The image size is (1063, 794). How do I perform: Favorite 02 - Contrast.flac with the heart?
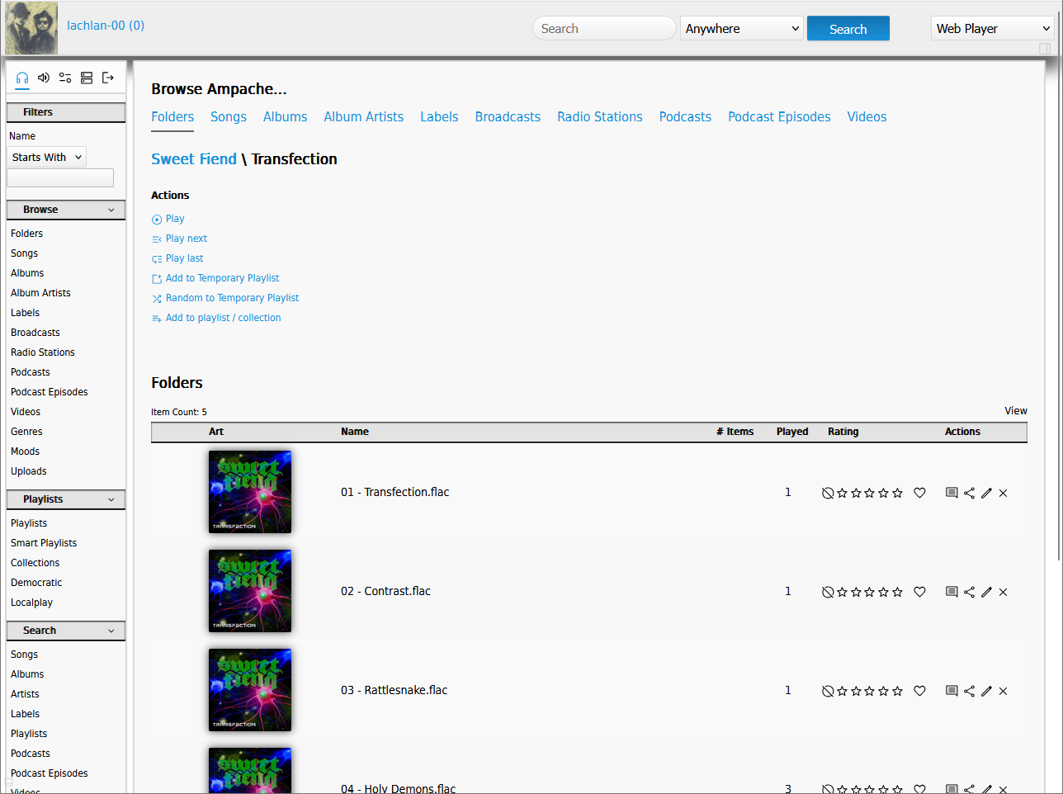point(919,592)
